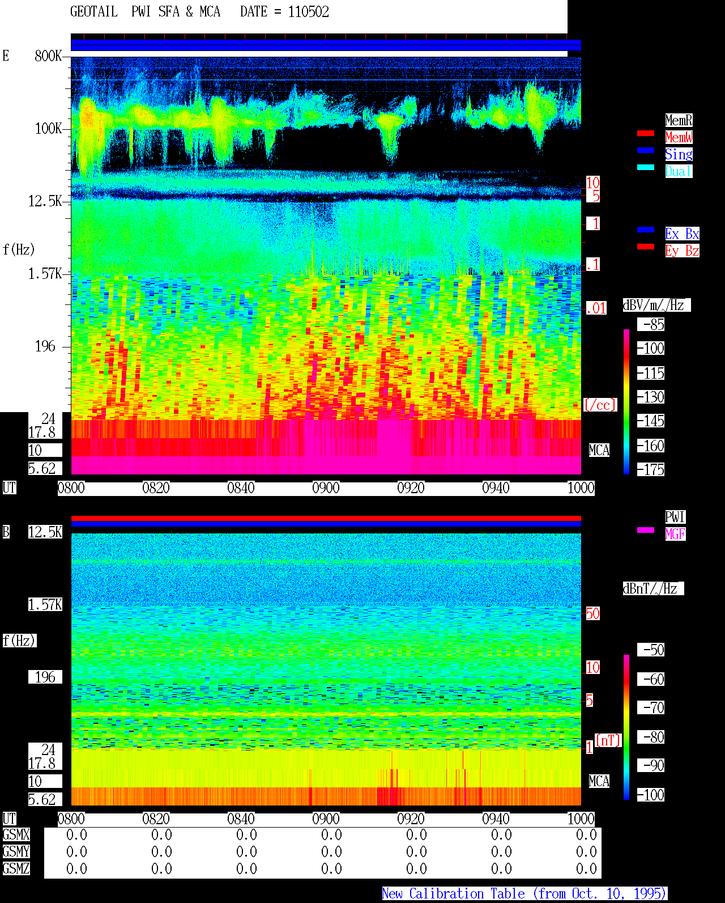Click the 12.5K label on B panel
This screenshot has width=725, height=903.
(x=45, y=532)
